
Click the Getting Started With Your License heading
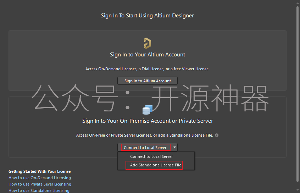40,171
